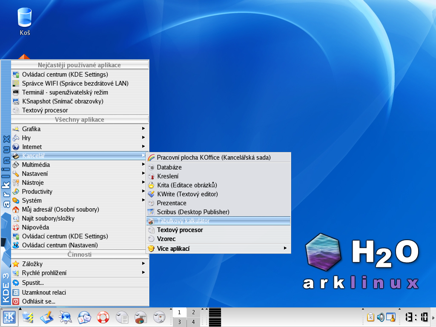Open Klipper clipboard tray icon
Image resolution: width=436 pixels, height=327 pixels.
coord(370,317)
